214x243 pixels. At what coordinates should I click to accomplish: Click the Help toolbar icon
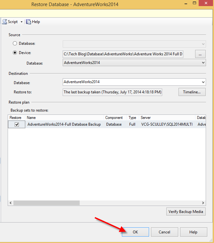pyautogui.click(x=28, y=22)
